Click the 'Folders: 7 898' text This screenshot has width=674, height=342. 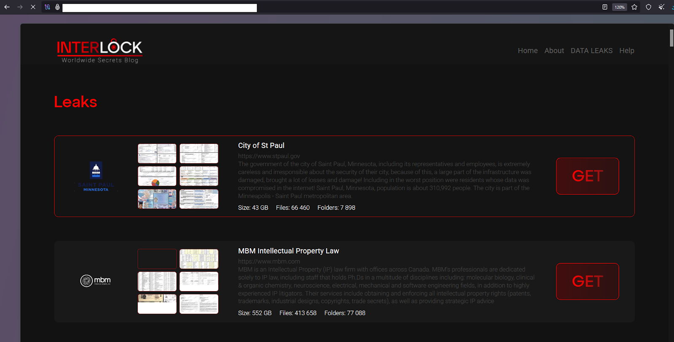point(336,208)
